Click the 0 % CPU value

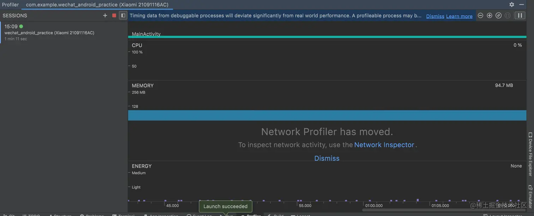coord(518,45)
